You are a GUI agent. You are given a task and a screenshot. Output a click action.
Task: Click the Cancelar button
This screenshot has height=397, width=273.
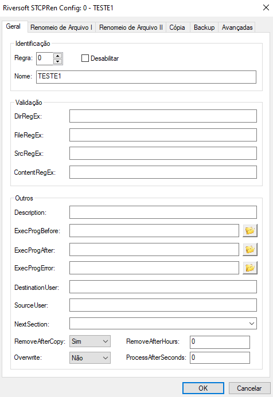click(249, 388)
